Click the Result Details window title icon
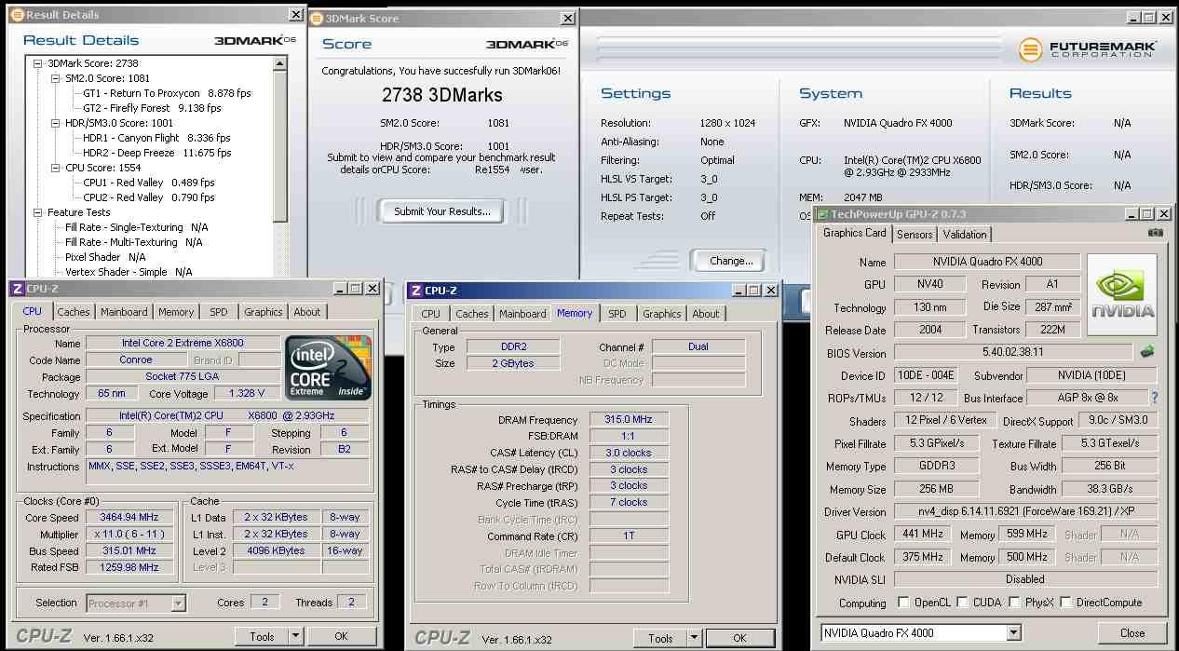1179x651 pixels. tap(19, 15)
